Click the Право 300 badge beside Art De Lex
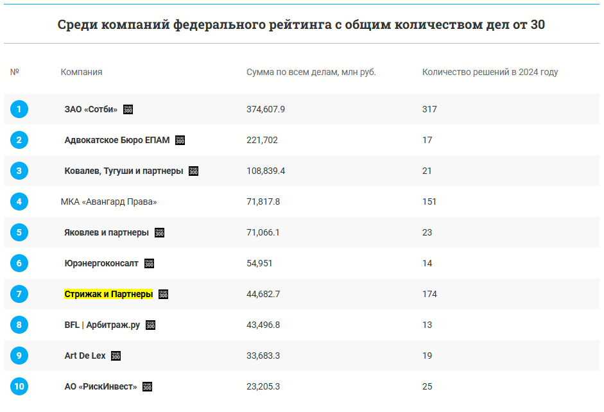 pos(116,356)
